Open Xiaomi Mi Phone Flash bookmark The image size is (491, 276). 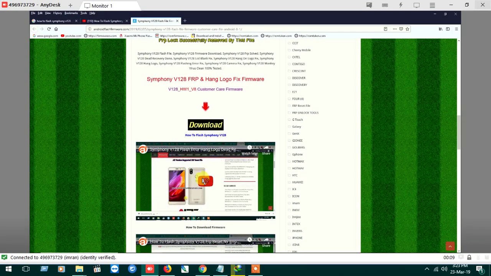click(x=136, y=36)
